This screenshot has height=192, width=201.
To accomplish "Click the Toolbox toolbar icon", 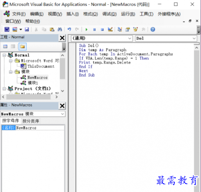I will pos(143,29).
